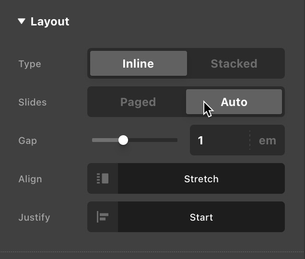Image resolution: width=305 pixels, height=259 pixels.
Task: Click the filled left part of Gap slider track
Action: (x=105, y=140)
